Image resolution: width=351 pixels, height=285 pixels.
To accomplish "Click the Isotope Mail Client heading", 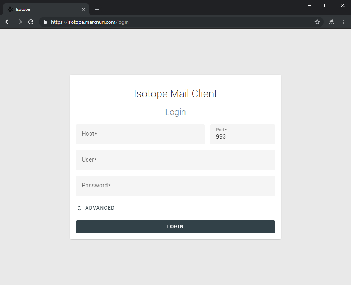I will (x=175, y=94).
